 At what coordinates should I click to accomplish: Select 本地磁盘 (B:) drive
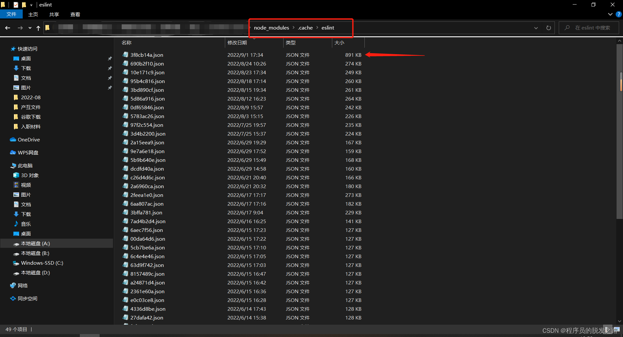click(x=35, y=253)
